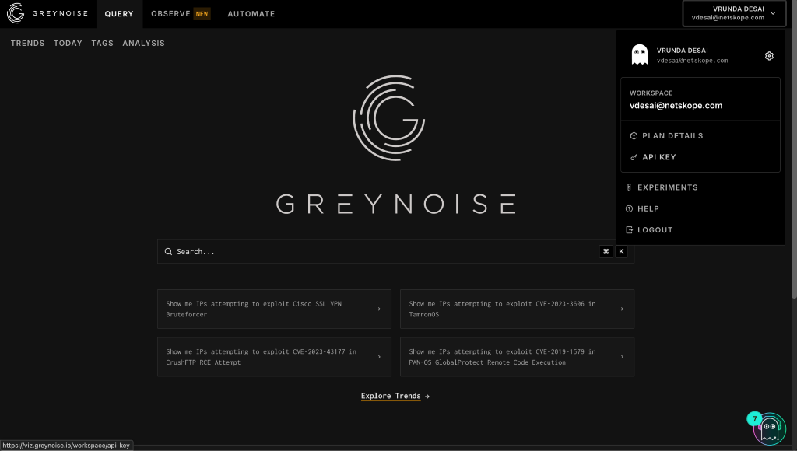The height and width of the screenshot is (451, 797).
Task: Click the NEW badge beside Observe
Action: point(202,14)
